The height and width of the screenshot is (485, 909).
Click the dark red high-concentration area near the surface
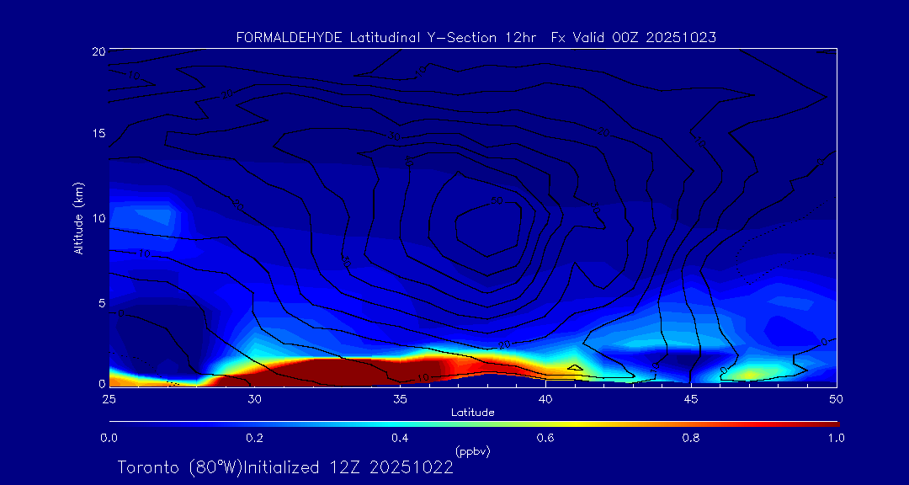tap(337, 370)
